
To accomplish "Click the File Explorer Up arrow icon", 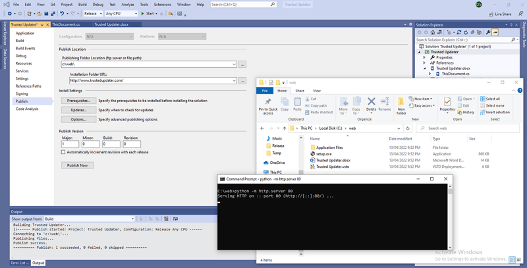I will (x=285, y=128).
